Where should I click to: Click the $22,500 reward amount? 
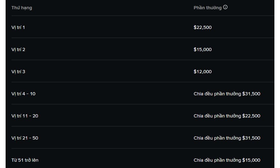(203, 27)
